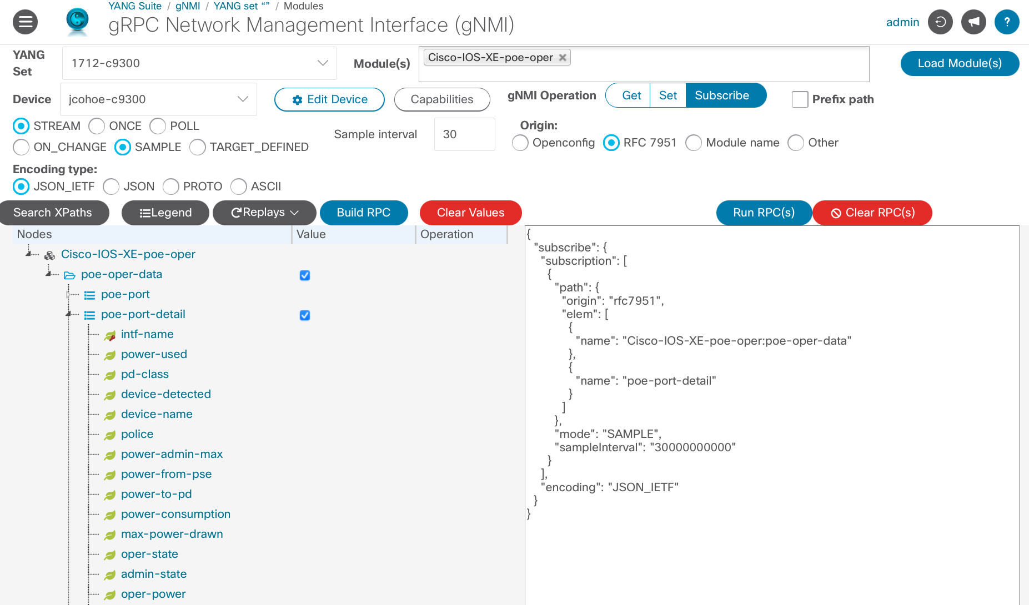Click the device-detected leaf icon
The height and width of the screenshot is (605, 1029).
tap(110, 395)
